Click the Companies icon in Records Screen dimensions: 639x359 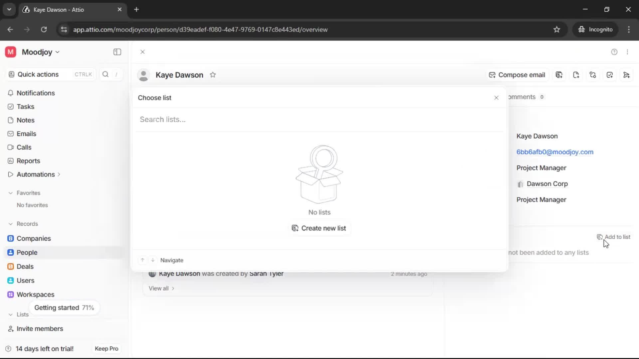(x=11, y=238)
